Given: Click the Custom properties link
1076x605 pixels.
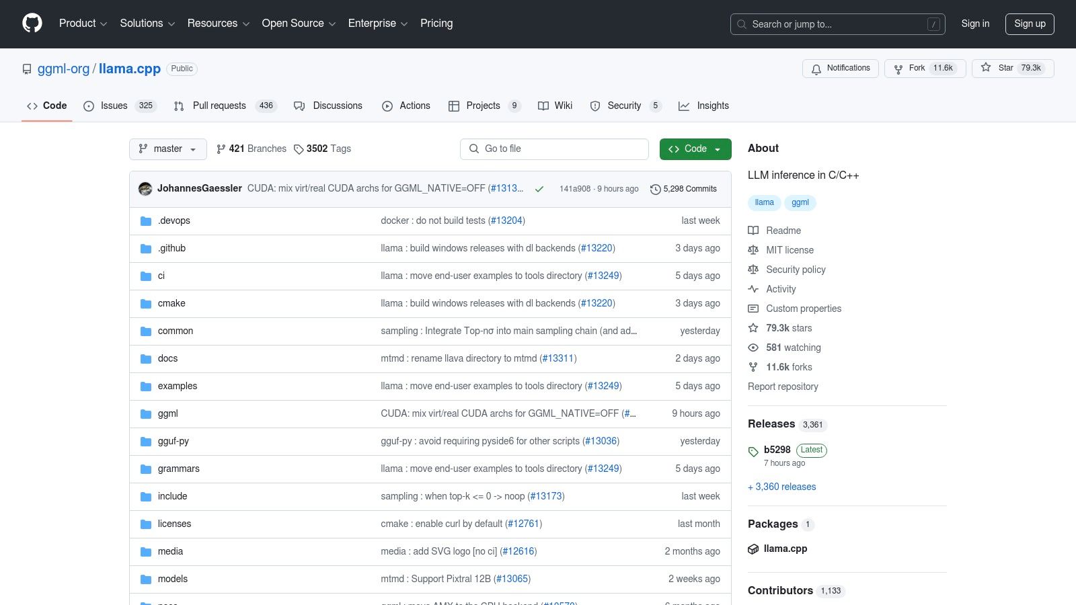Looking at the screenshot, I should 804,309.
